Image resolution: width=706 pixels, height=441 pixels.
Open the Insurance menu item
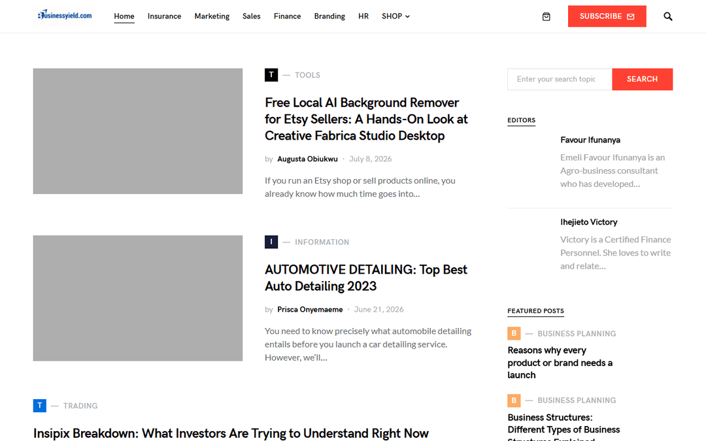[164, 16]
